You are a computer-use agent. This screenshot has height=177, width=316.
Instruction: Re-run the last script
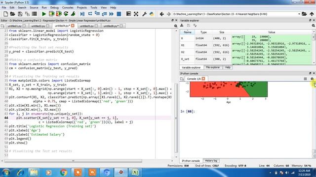click(x=66, y=14)
